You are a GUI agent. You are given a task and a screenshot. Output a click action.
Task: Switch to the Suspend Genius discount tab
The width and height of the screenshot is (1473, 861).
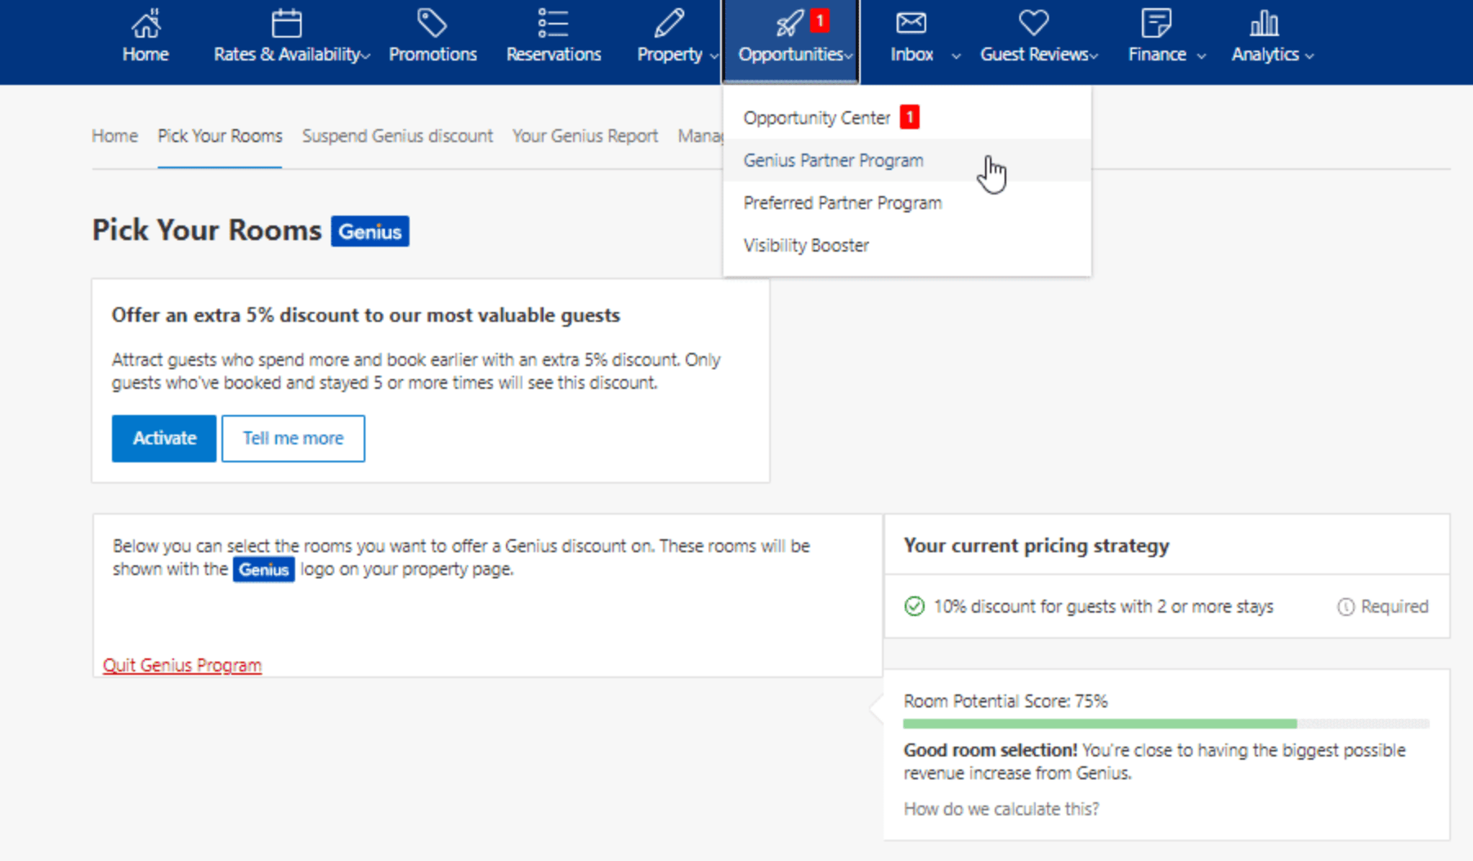(398, 136)
